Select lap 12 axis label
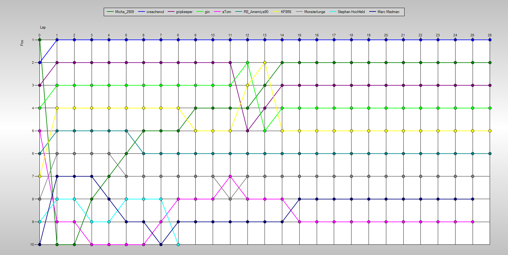 [x=247, y=35]
